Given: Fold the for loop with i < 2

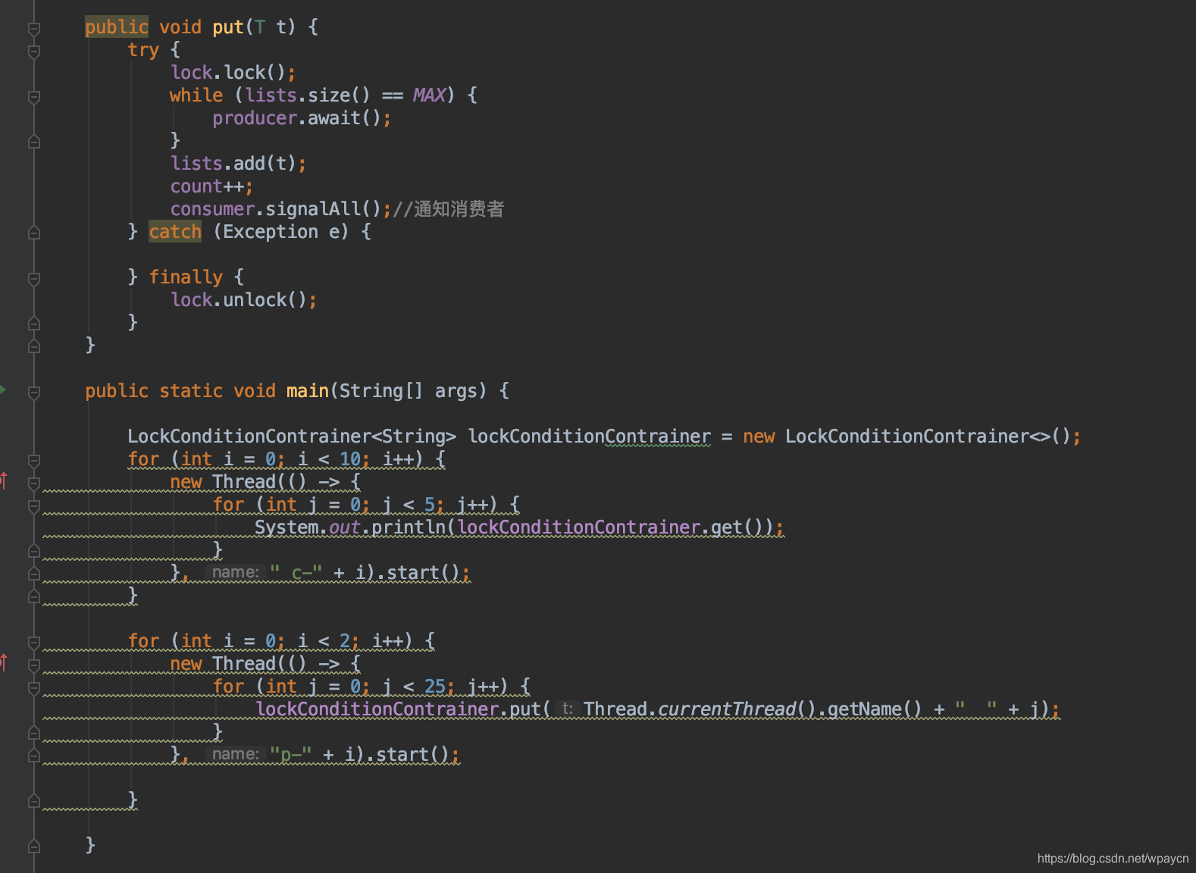Looking at the screenshot, I should [33, 643].
